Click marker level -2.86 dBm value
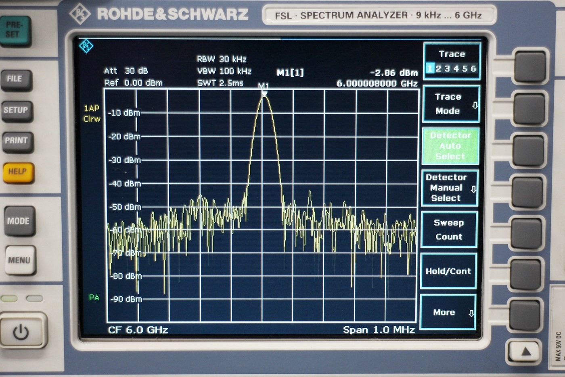The height and width of the screenshot is (377, 565). (394, 73)
